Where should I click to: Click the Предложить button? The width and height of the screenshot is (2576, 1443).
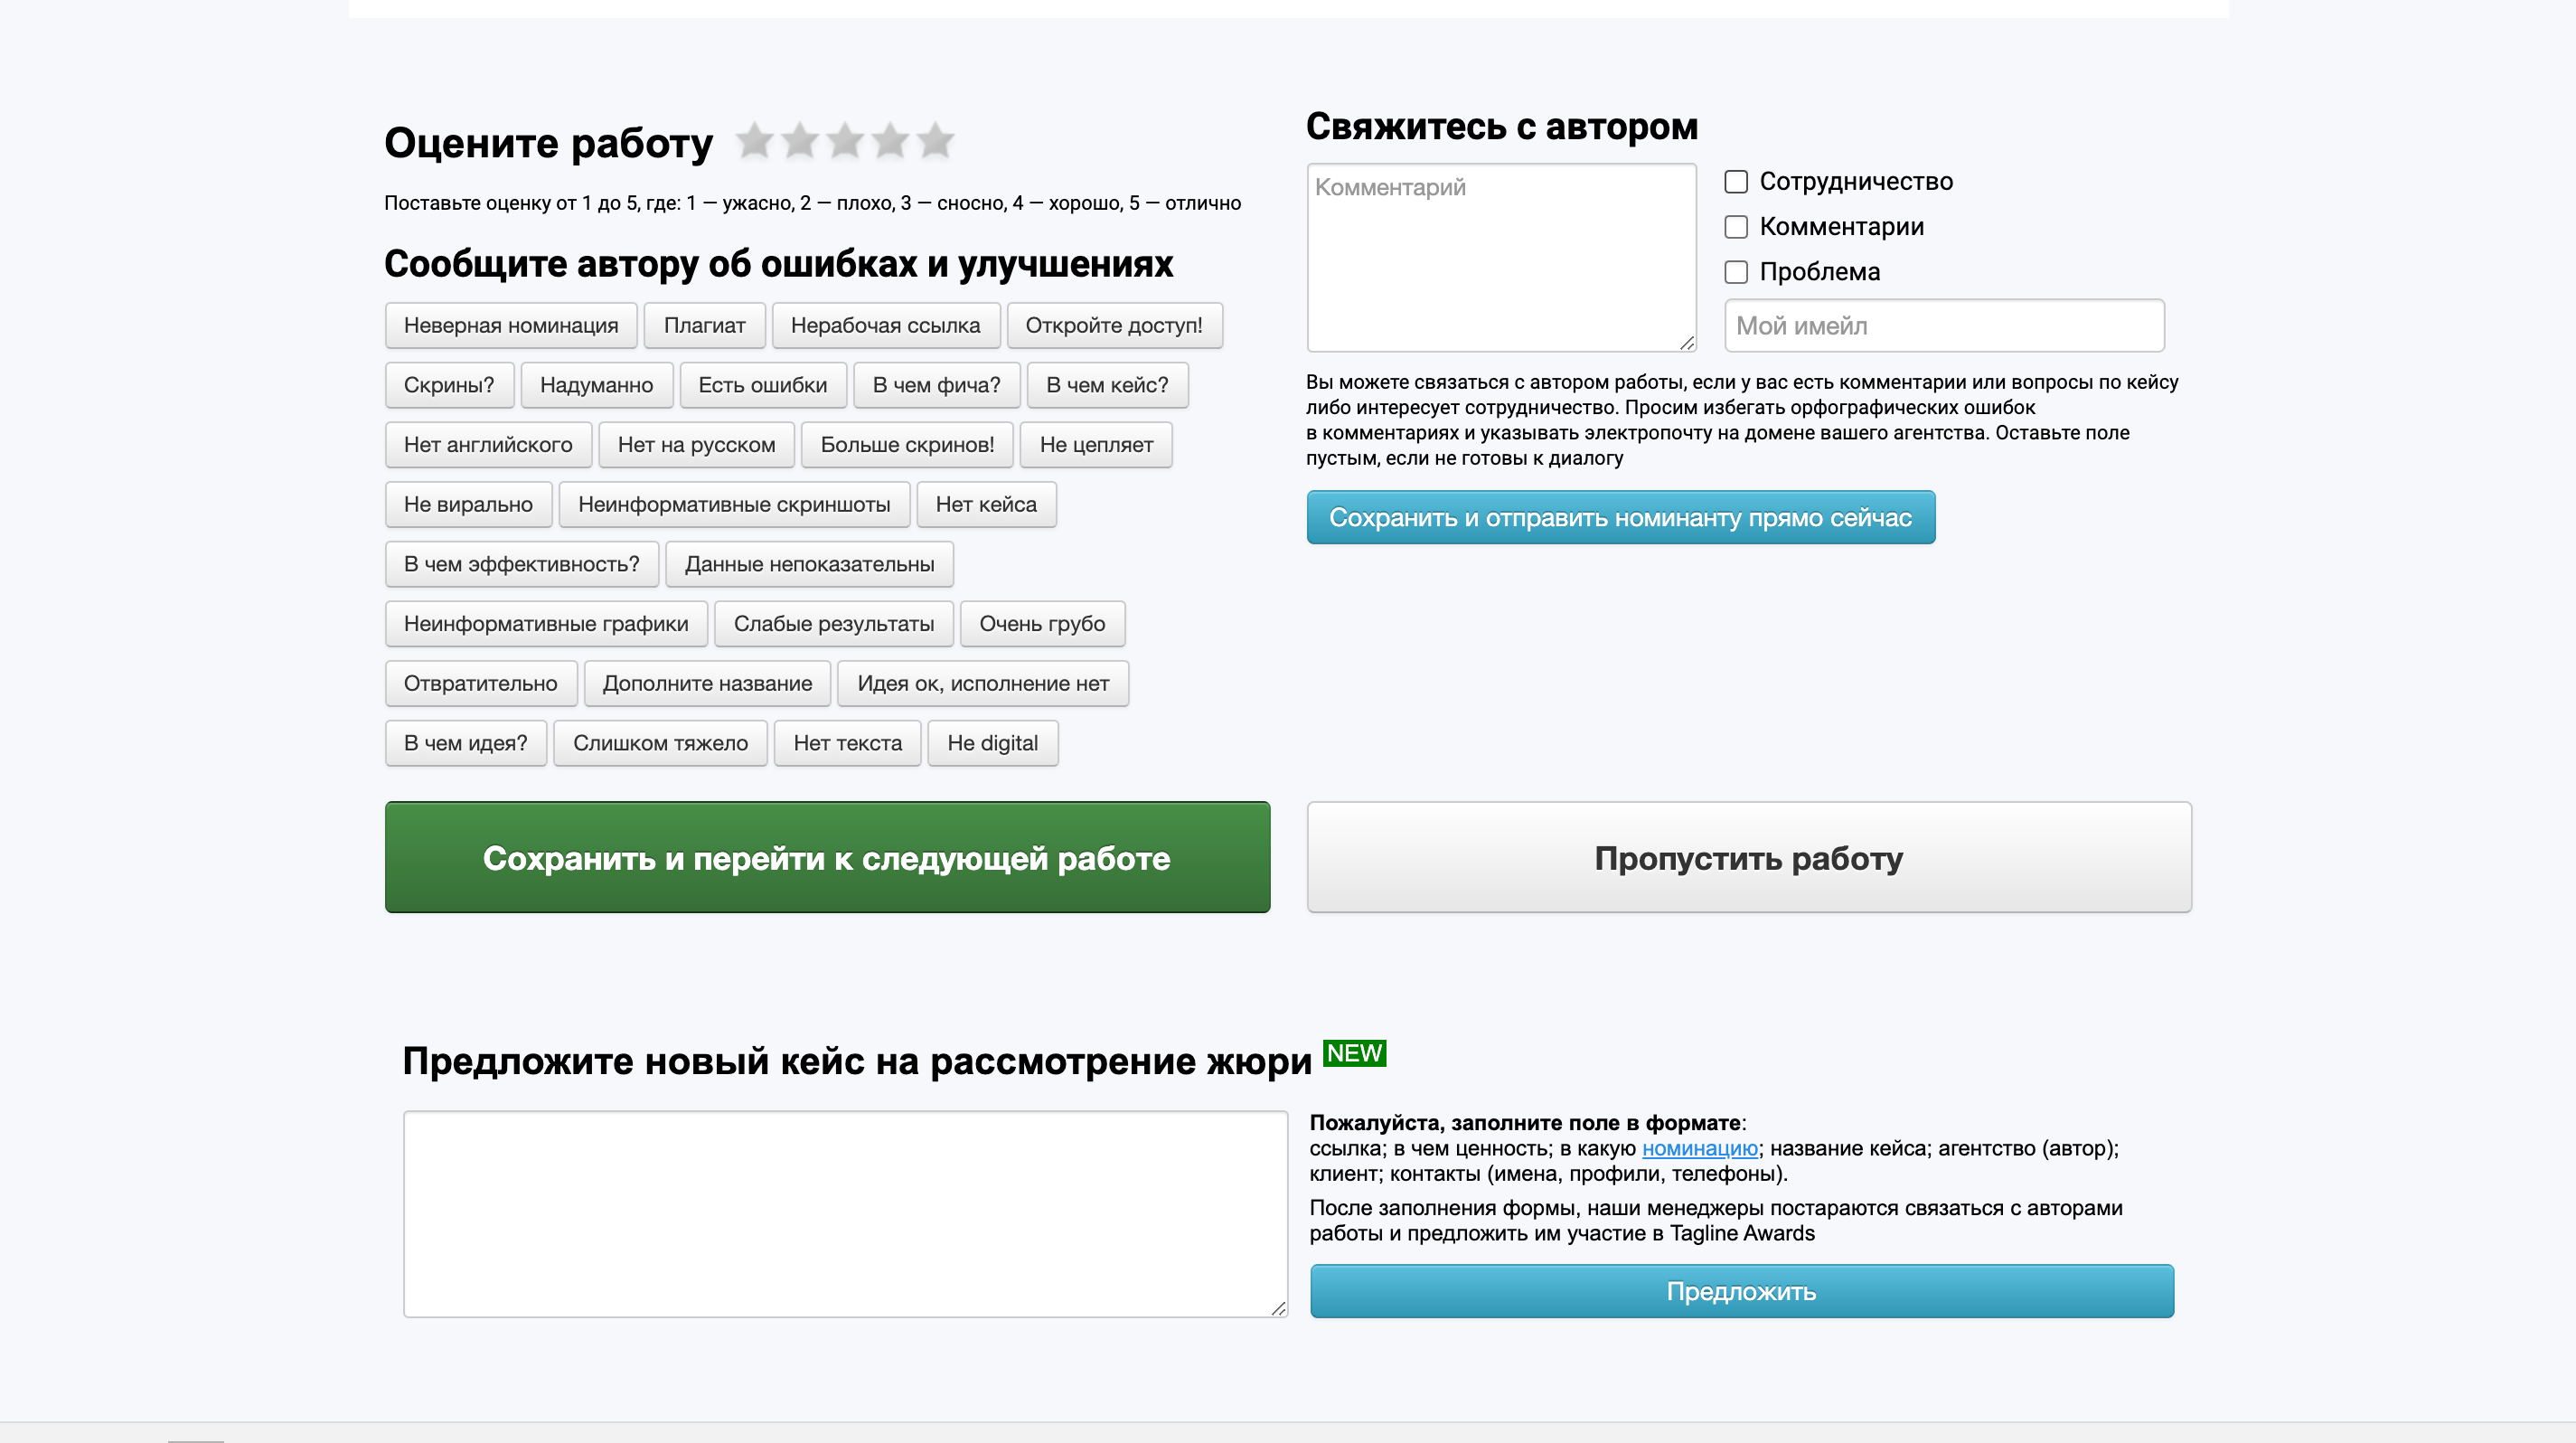1741,1291
